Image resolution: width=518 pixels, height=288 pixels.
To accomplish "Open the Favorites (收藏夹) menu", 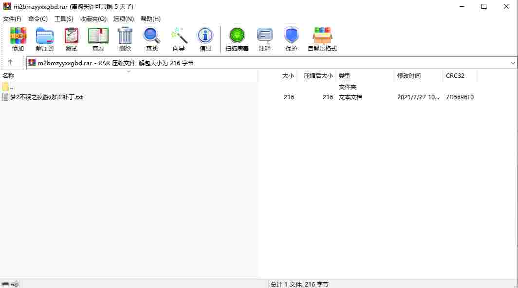I will point(93,19).
